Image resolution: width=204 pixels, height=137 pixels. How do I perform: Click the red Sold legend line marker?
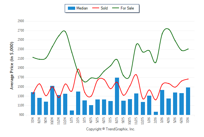pos(96,8)
